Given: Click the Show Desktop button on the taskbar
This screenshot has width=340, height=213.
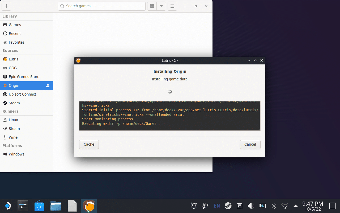Looking at the screenshot, I should pyautogui.click(x=333, y=206).
